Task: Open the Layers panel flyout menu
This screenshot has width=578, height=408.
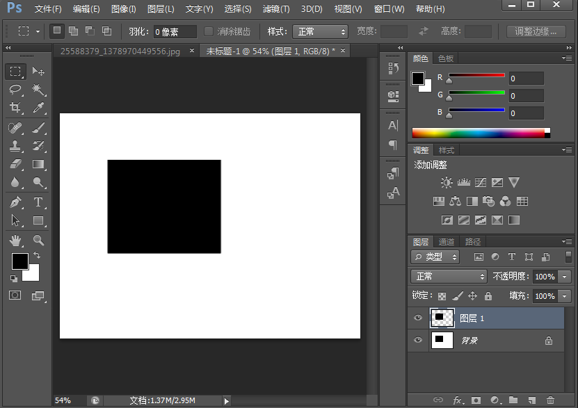Action: 567,241
